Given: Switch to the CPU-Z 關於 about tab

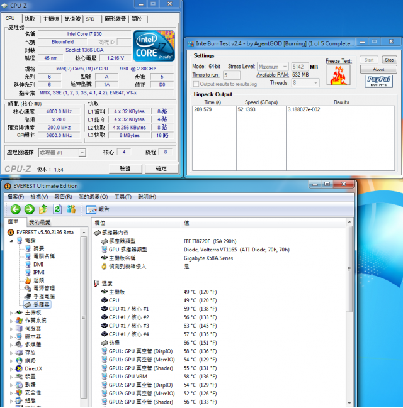Looking at the screenshot, I should click(x=137, y=19).
